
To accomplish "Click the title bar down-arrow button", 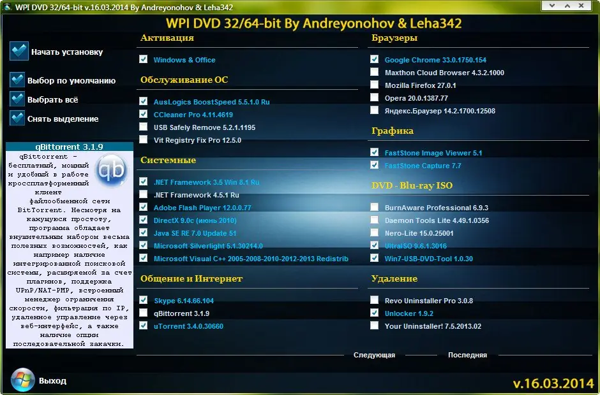I will (552, 5).
